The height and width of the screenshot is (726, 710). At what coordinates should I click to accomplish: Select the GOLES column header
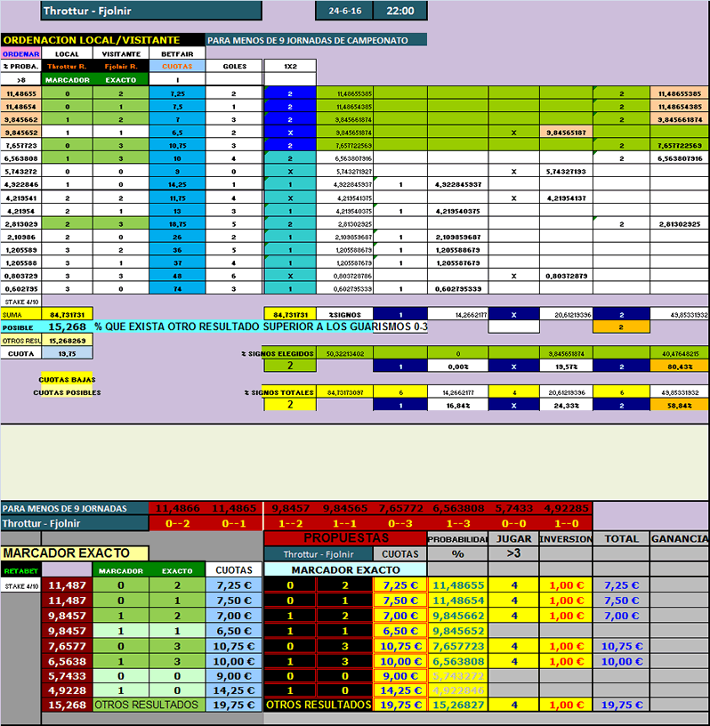coord(234,66)
